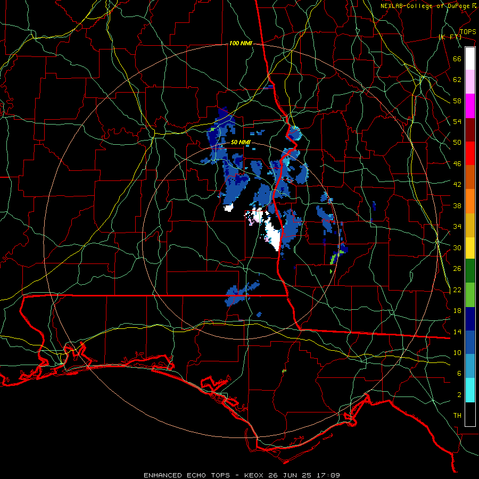Click the NEXLAB-College of DuPage text
Viewport: 479px width, 479px height.
click(425, 6)
